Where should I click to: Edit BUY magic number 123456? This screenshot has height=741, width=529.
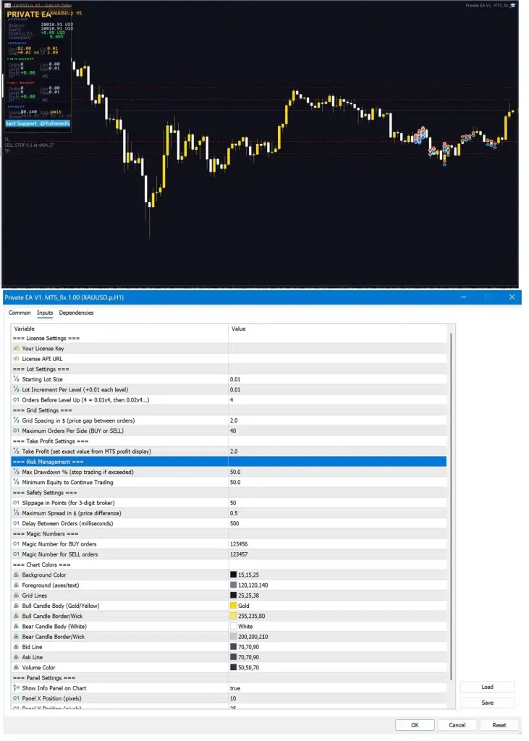pos(337,544)
